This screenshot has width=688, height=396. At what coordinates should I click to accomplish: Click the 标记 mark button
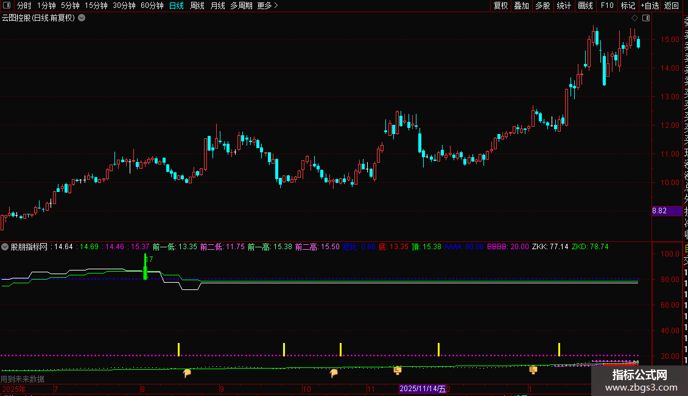pyautogui.click(x=628, y=5)
